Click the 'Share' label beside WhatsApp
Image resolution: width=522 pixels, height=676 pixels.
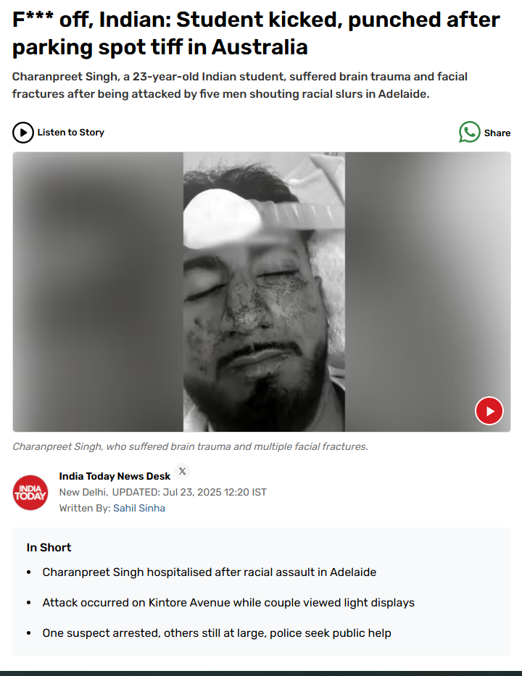tap(497, 133)
